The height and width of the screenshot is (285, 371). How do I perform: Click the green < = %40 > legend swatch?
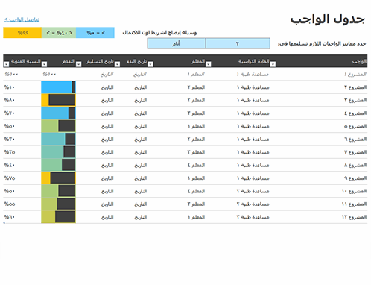point(59,33)
